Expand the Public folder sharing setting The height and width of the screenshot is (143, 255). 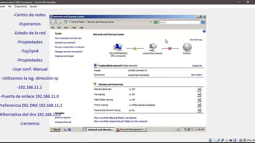coord(199,100)
